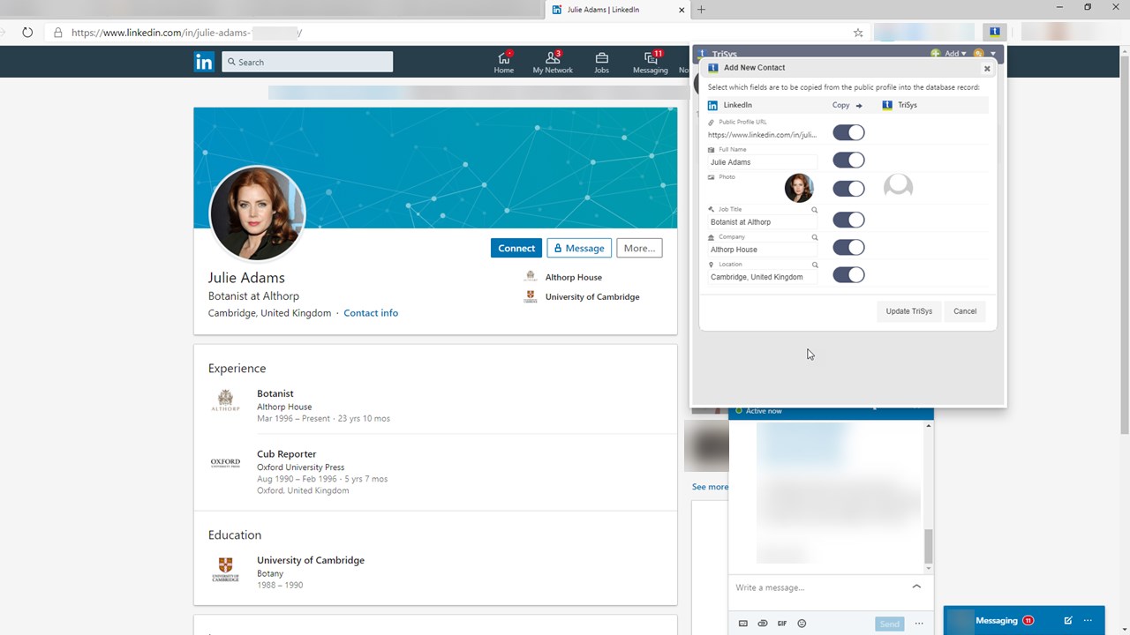Click the Althorp logo in Experience
This screenshot has height=635, width=1130.
tap(225, 400)
